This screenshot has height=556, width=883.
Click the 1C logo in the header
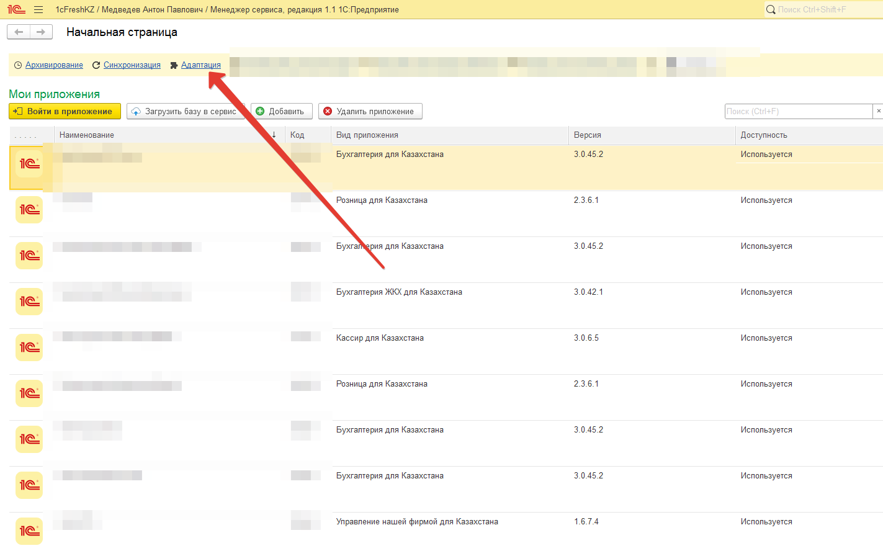click(16, 9)
